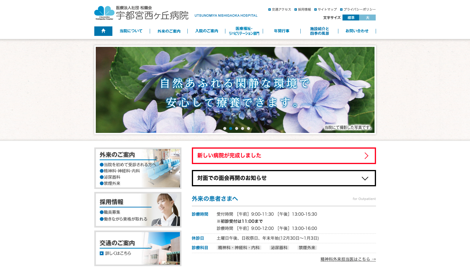
Task: Open the 施設紹介と四季の風景 menu
Action: (319, 31)
